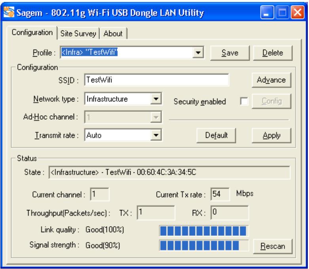The width and height of the screenshot is (309, 269).
Task: Delete the selected profile
Action: [273, 53]
